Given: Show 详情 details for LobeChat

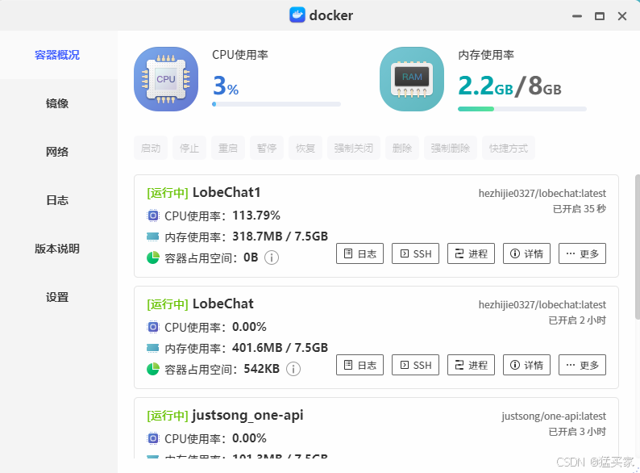Looking at the screenshot, I should point(526,365).
